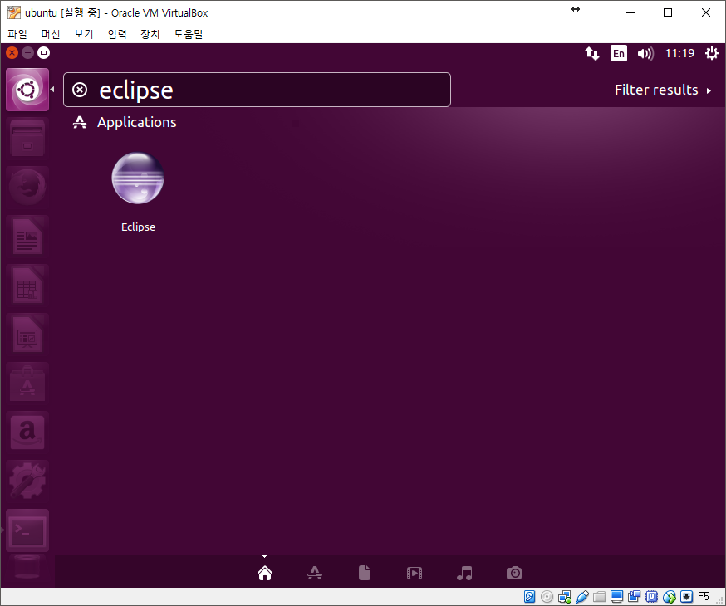The width and height of the screenshot is (726, 606).
Task: Click the keyboard capture status icon
Action: [x=687, y=597]
